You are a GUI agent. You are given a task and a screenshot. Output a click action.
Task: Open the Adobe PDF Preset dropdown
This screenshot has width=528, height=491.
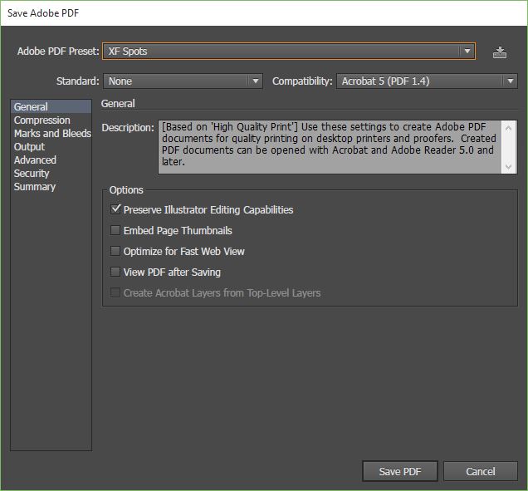coord(288,52)
